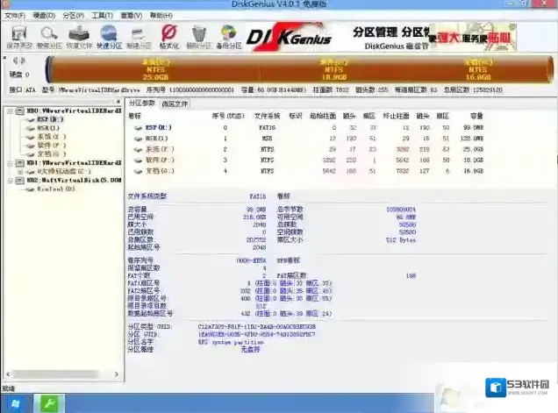Click the Delete Partition (删除分区) trash icon
Viewport: 558px width, 413px height.
click(200, 37)
